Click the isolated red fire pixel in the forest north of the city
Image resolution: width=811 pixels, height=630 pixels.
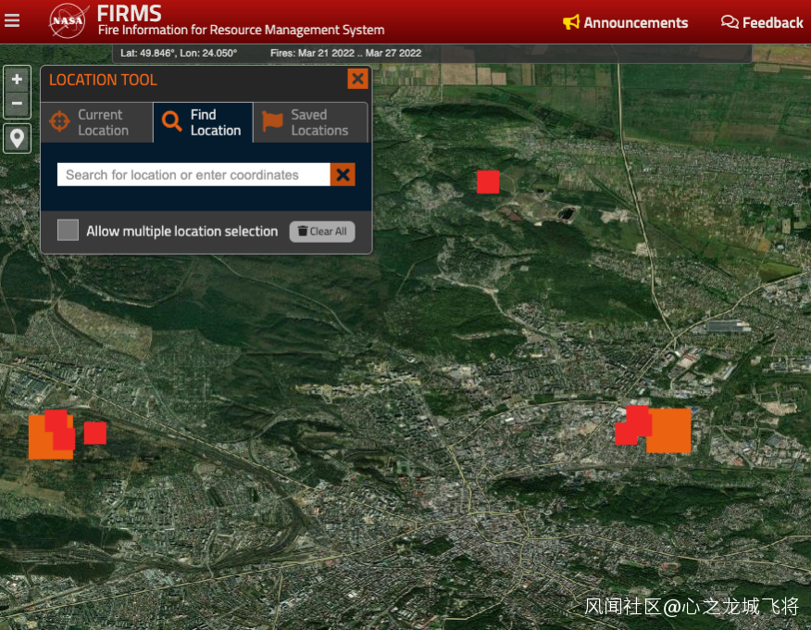(488, 182)
